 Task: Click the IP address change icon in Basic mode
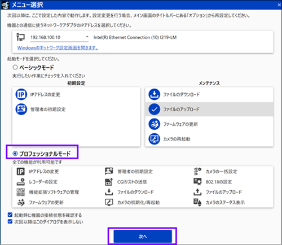(x=21, y=94)
